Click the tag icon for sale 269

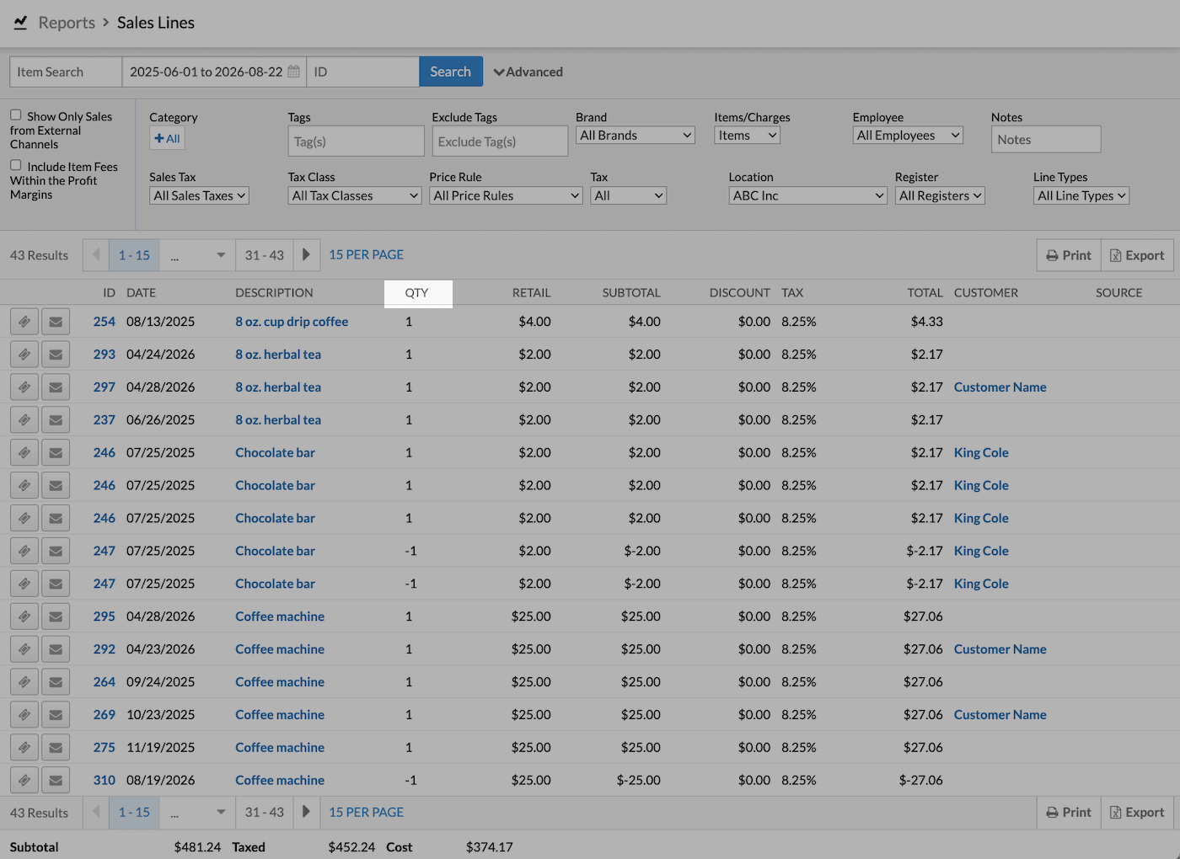24,715
